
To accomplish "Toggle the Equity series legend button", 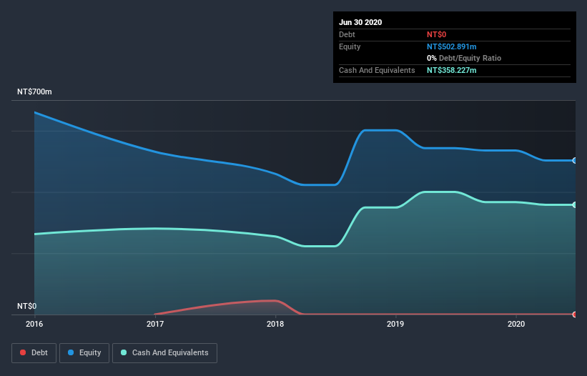I will (x=84, y=353).
